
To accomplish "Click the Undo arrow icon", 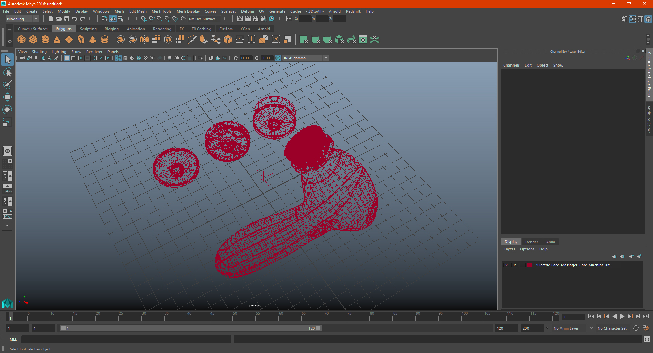I will click(x=74, y=19).
